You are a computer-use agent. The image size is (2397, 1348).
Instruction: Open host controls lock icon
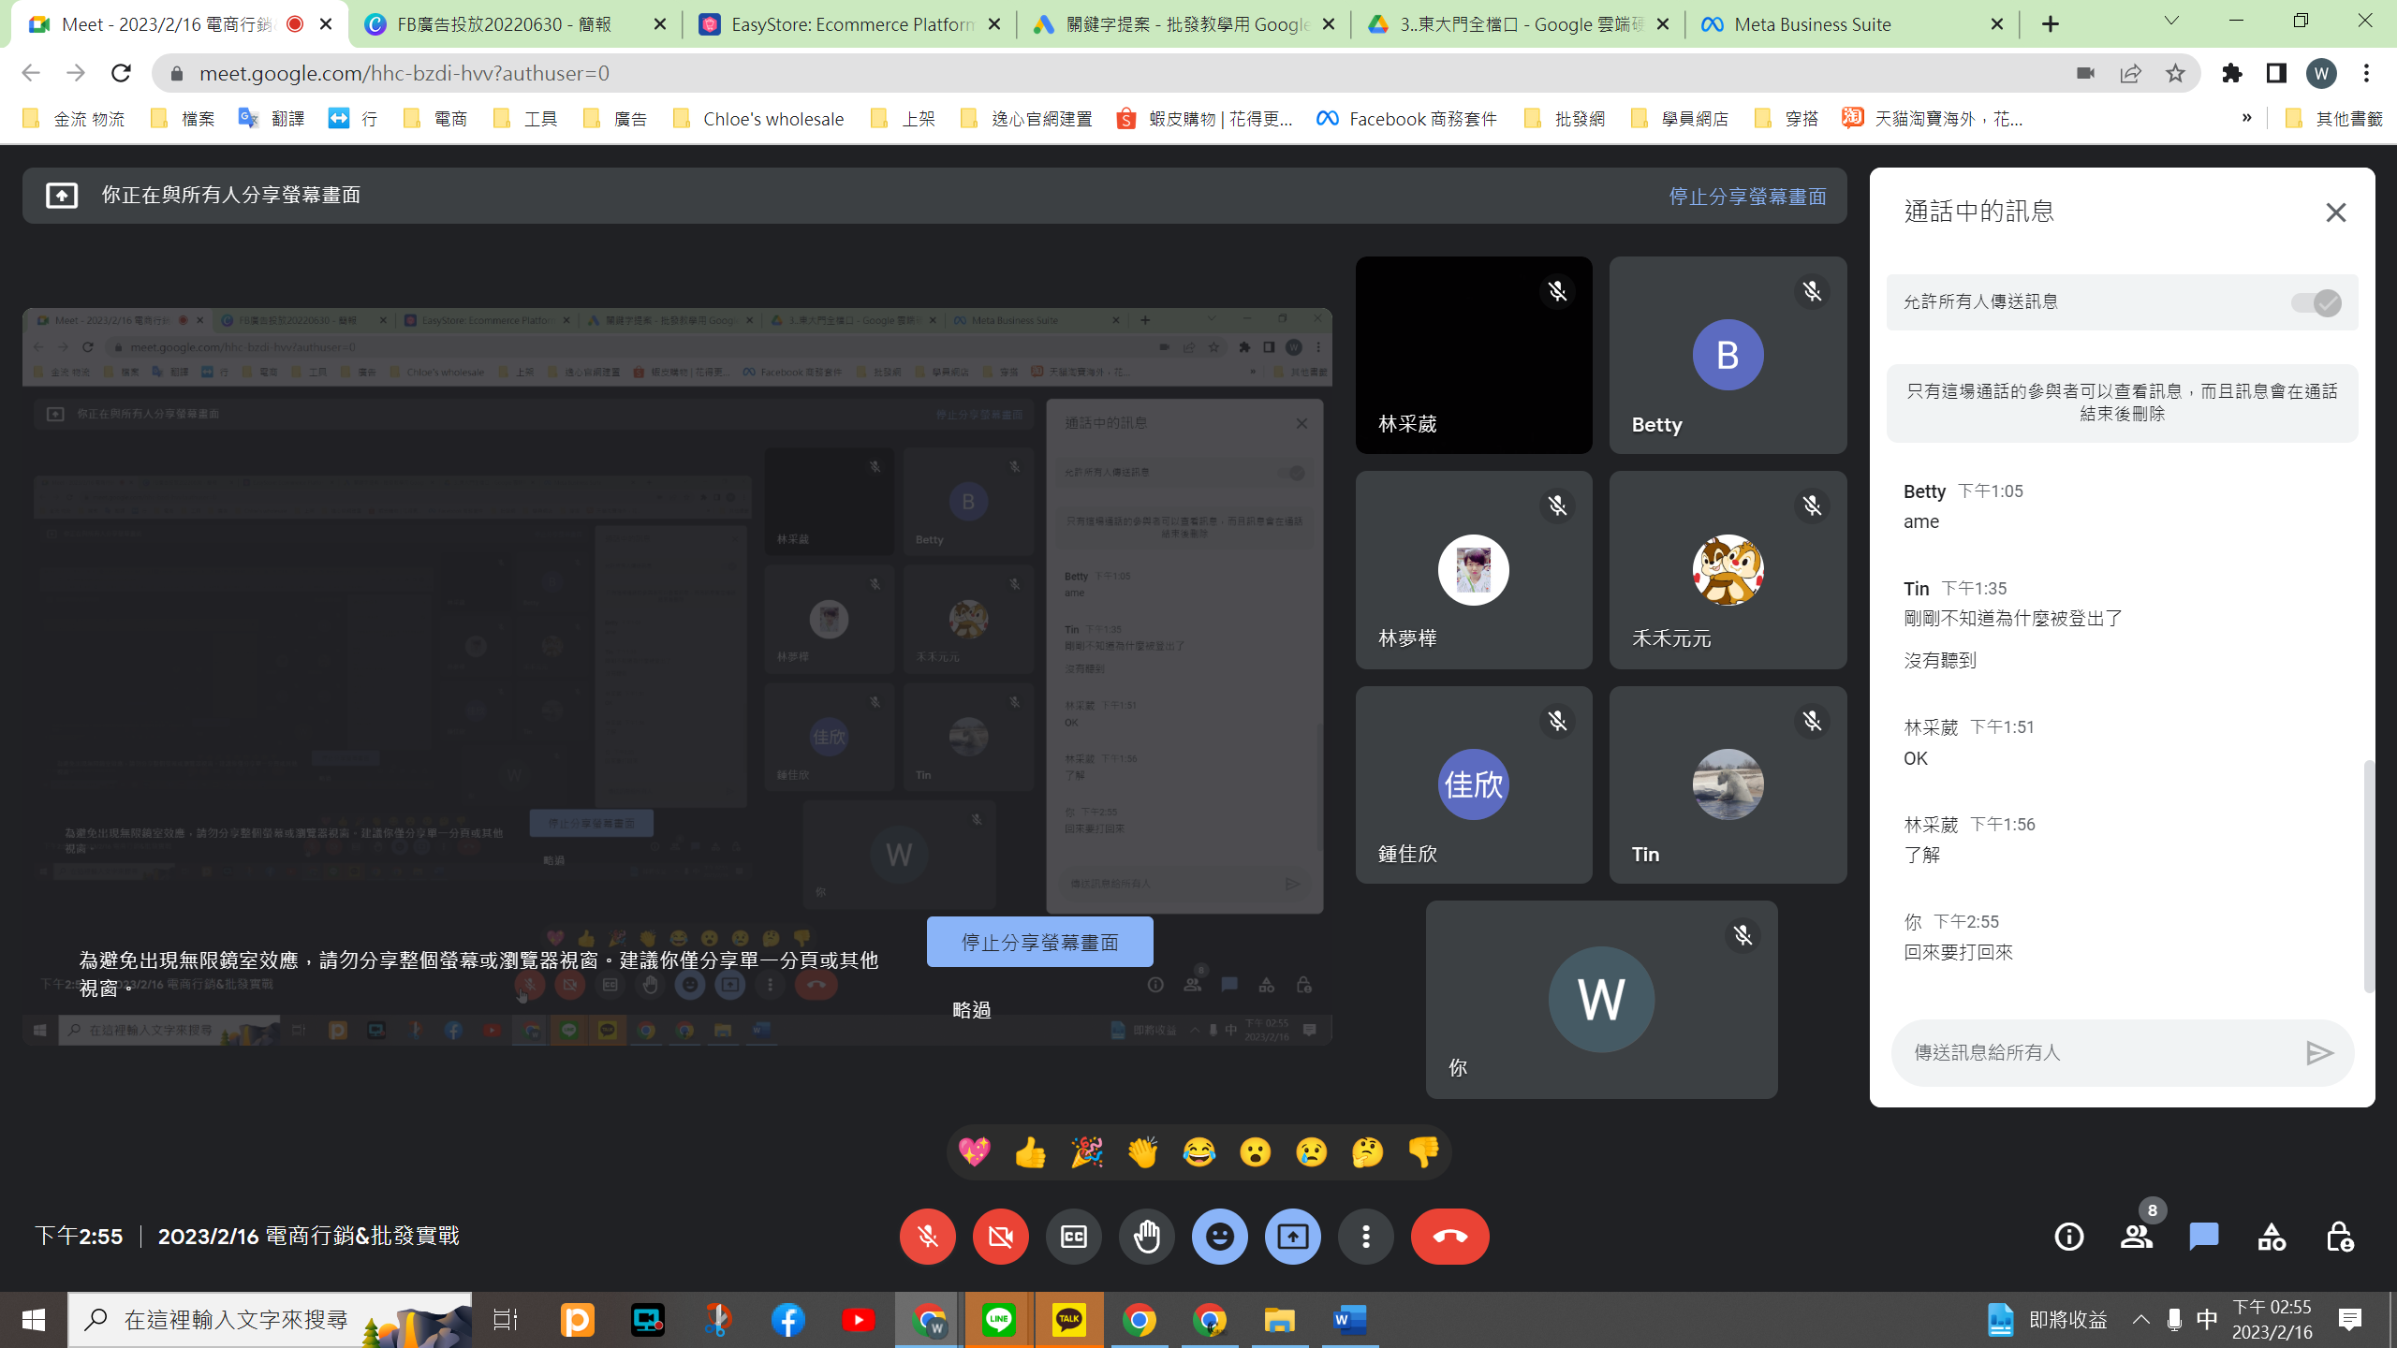click(x=2339, y=1237)
